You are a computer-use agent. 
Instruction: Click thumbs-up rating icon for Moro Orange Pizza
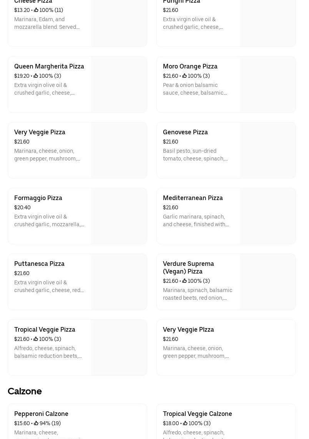click(184, 76)
